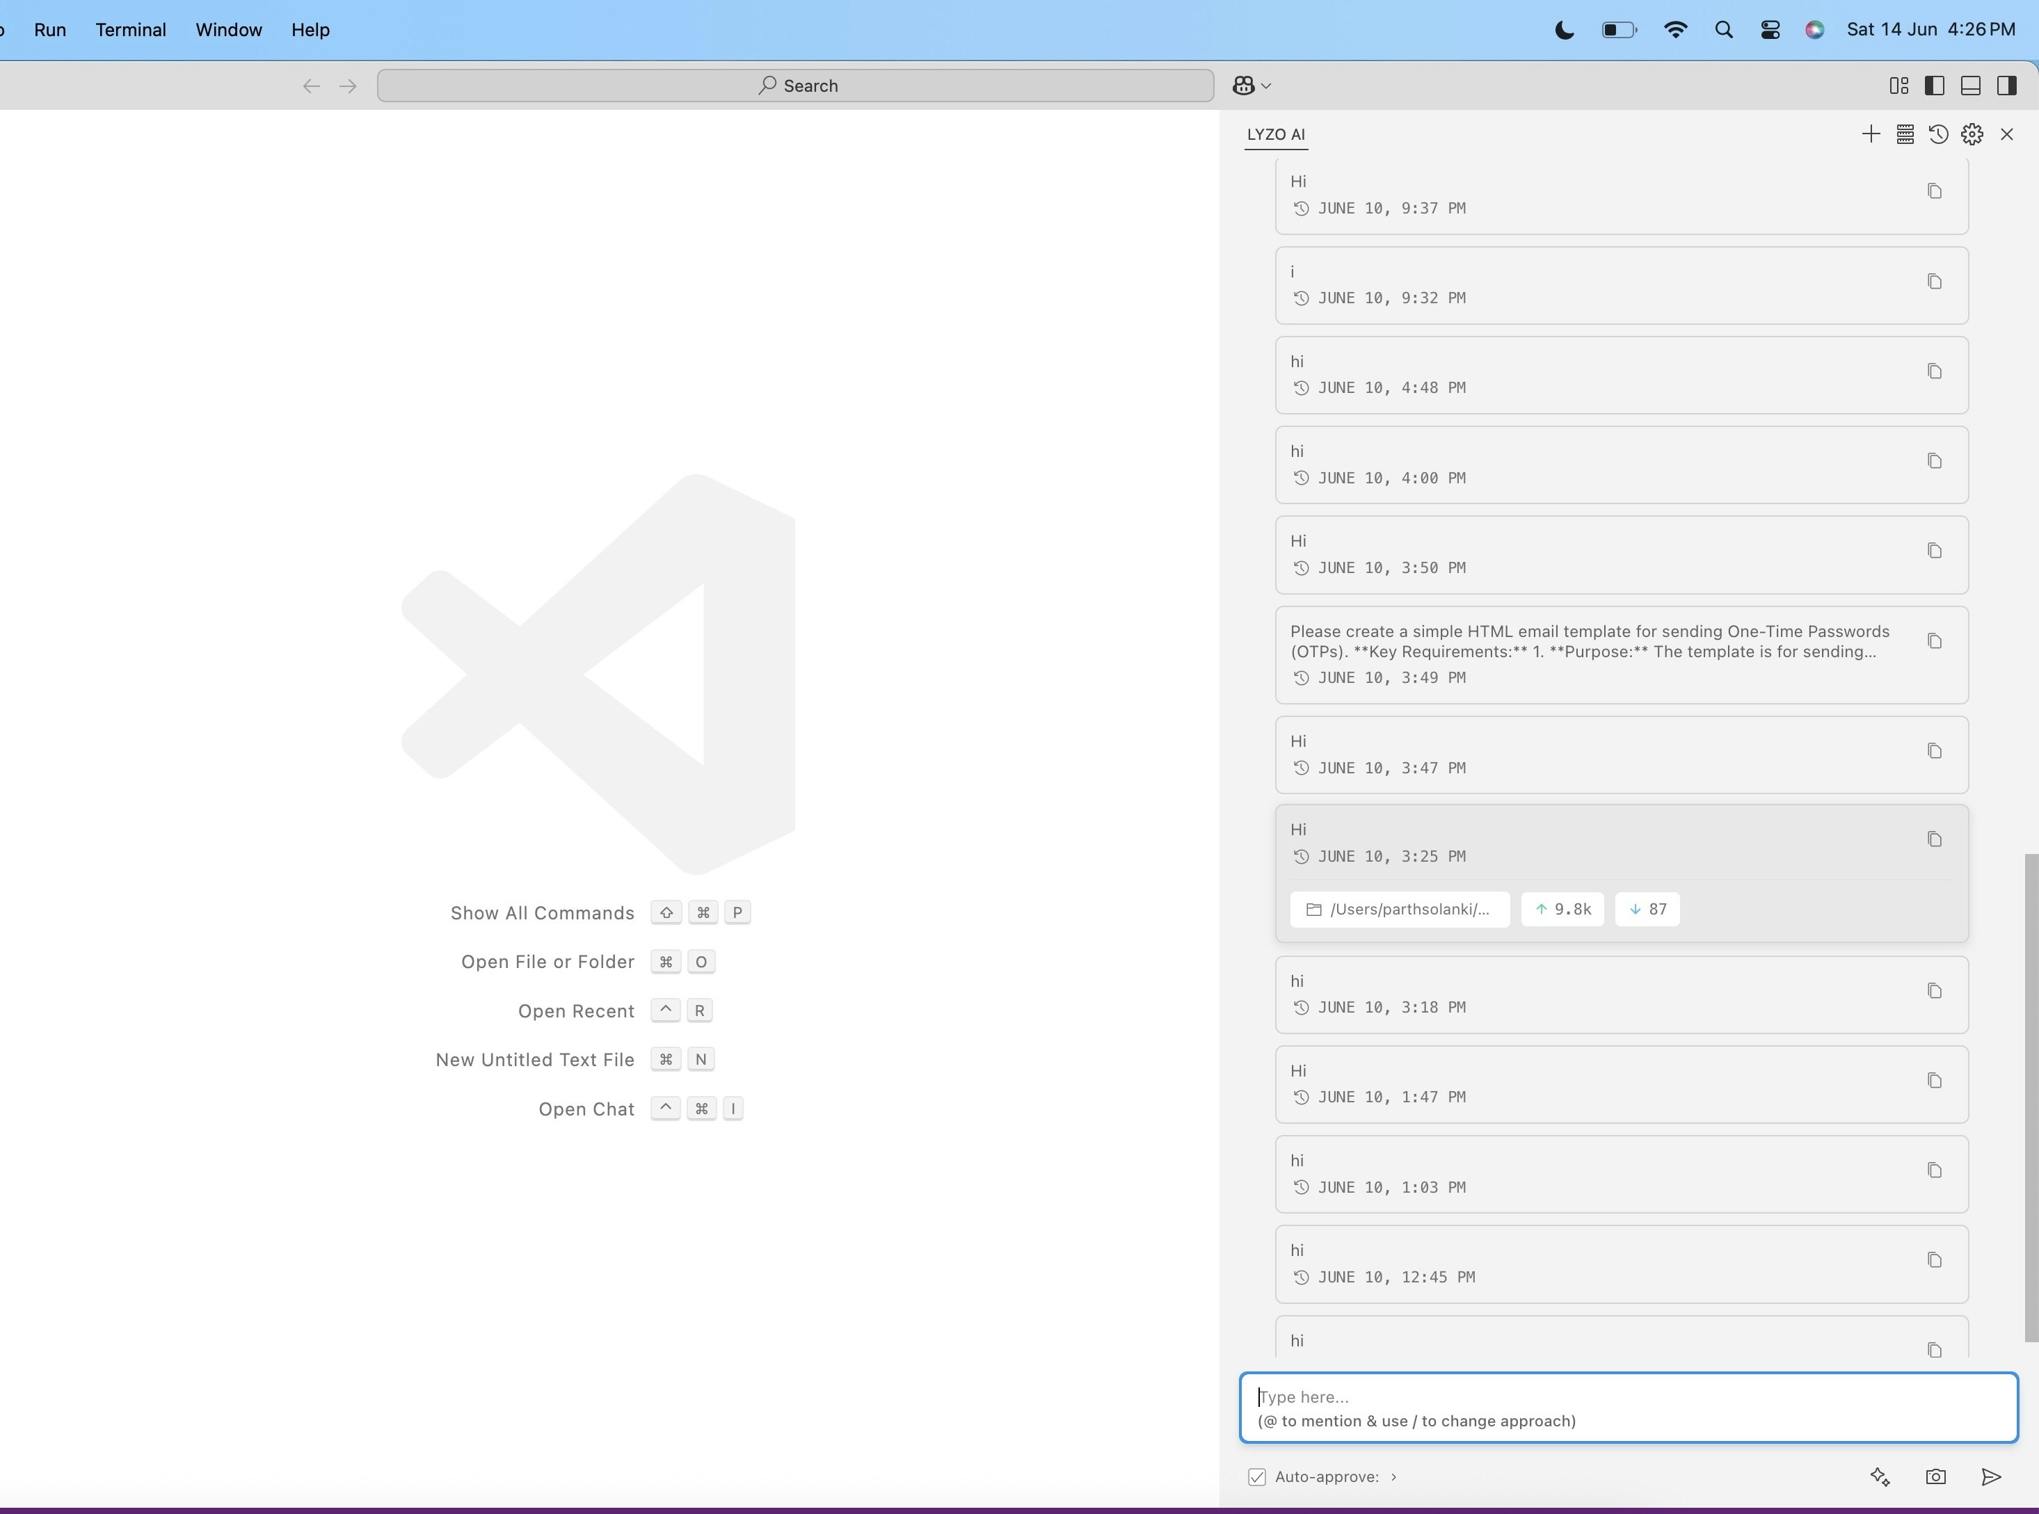Click Open File or Folder label

click(x=547, y=961)
